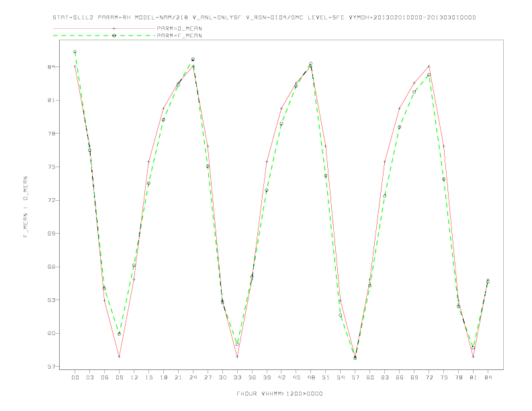The height and width of the screenshot is (411, 532).
Task: Click x-axis forecast hour label 72
Action: [429, 377]
